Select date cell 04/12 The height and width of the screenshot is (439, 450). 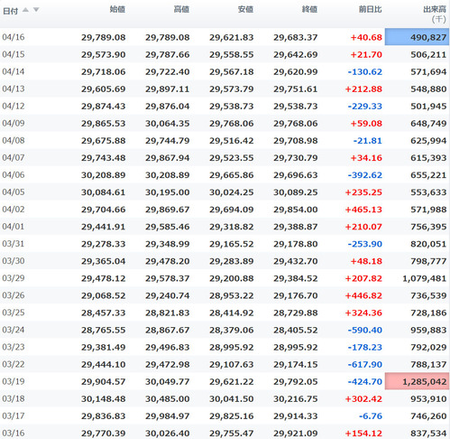[x=14, y=106]
